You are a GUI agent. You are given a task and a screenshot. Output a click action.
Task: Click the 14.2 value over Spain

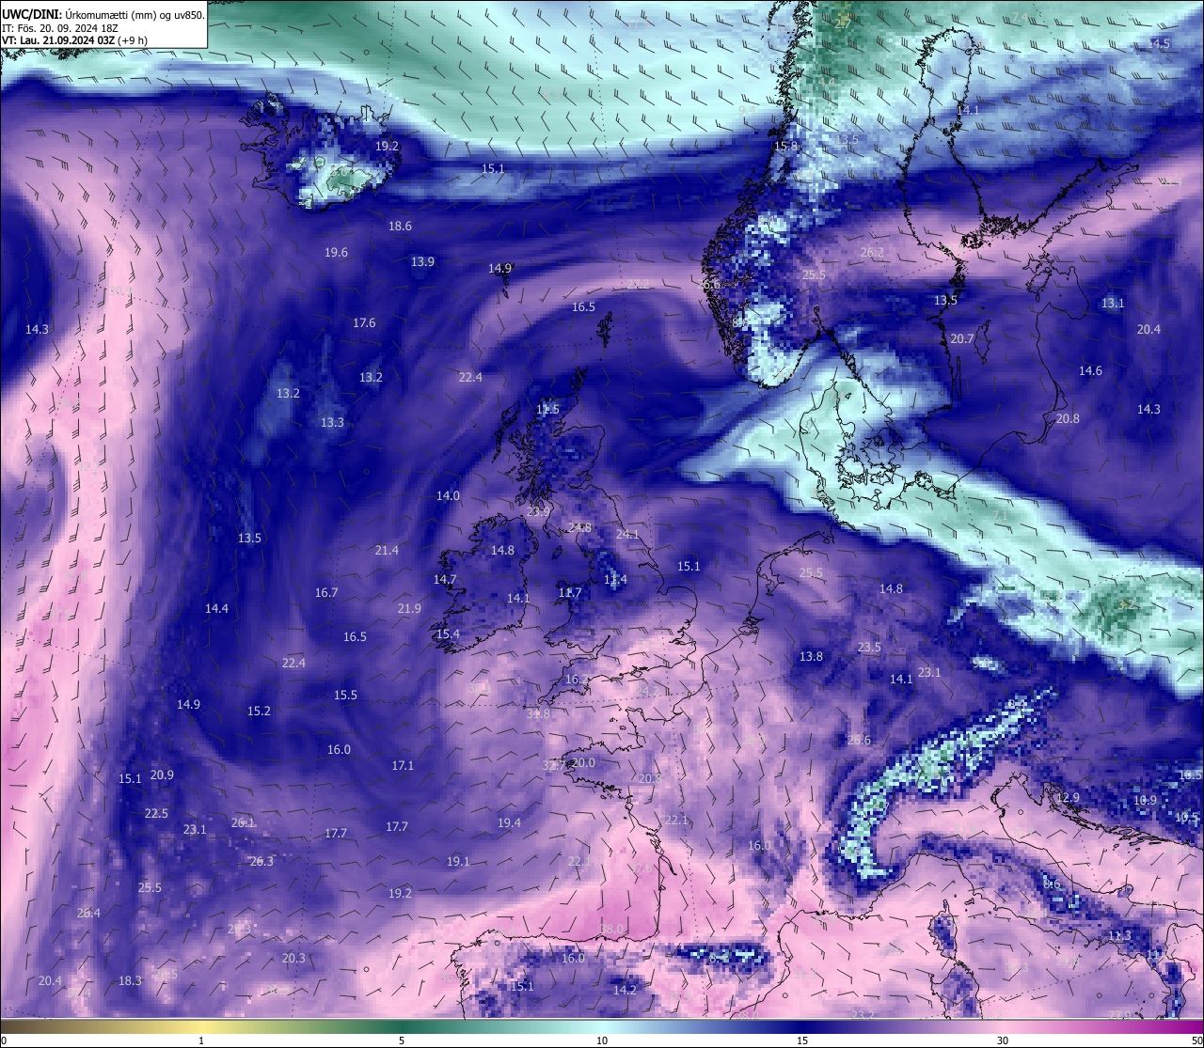pyautogui.click(x=625, y=990)
